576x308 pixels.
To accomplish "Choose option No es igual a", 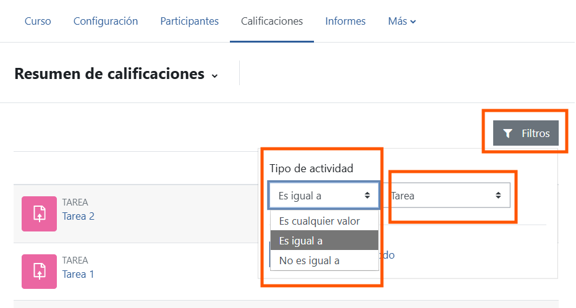I will [324, 260].
